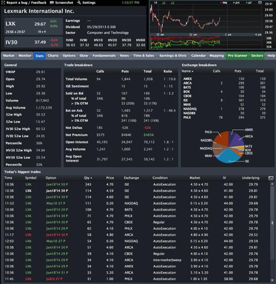Sort biggest trades by Qty column
The height and width of the screenshot is (284, 276).
point(88,178)
